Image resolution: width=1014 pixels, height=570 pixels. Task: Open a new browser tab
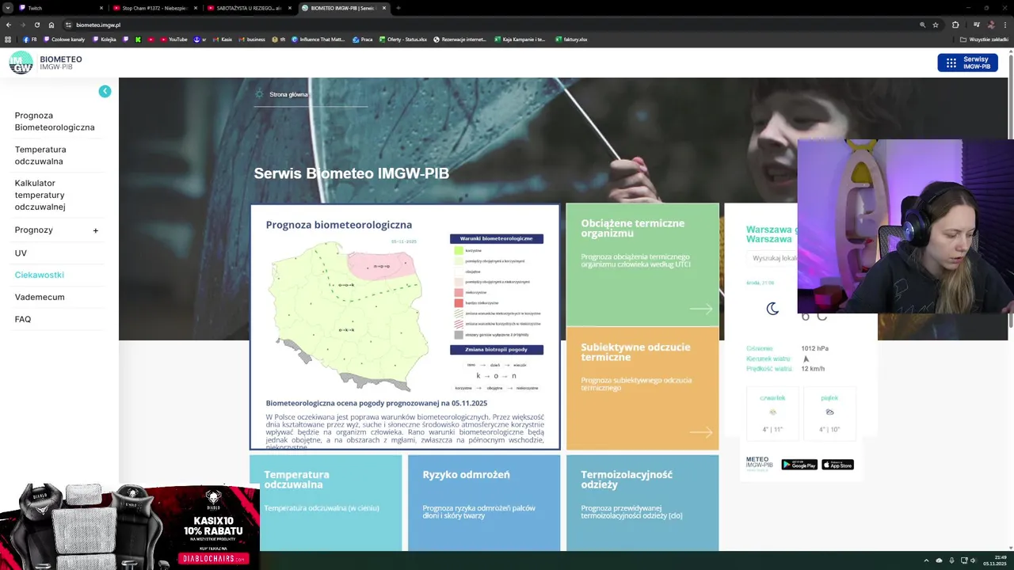tap(398, 8)
